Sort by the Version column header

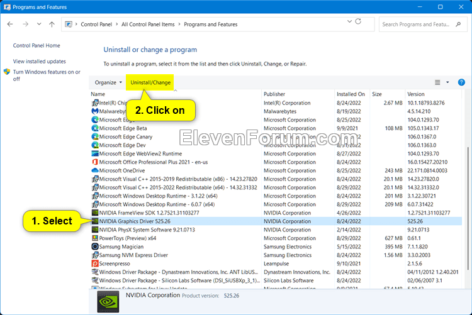pyautogui.click(x=416, y=94)
